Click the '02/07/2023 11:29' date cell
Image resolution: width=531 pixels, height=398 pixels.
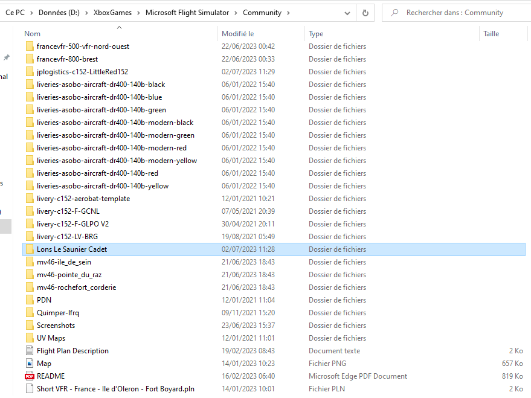248,72
